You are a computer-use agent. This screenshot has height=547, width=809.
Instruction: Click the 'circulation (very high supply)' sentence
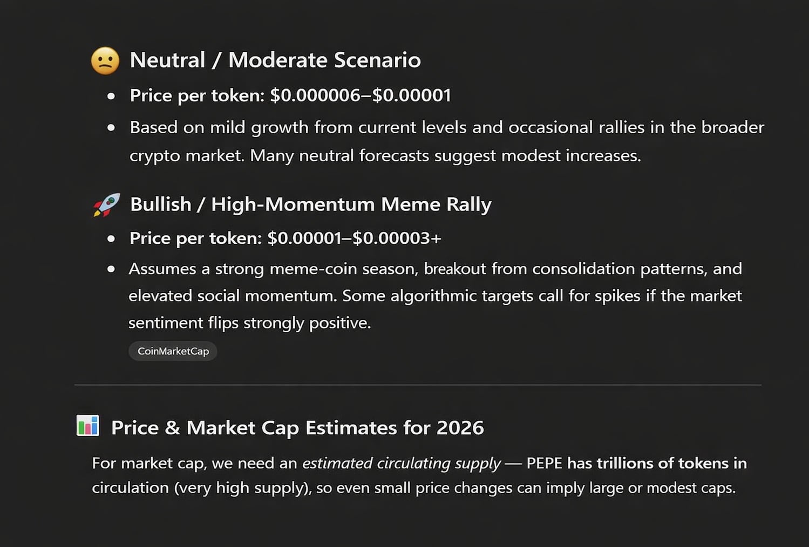click(x=201, y=488)
